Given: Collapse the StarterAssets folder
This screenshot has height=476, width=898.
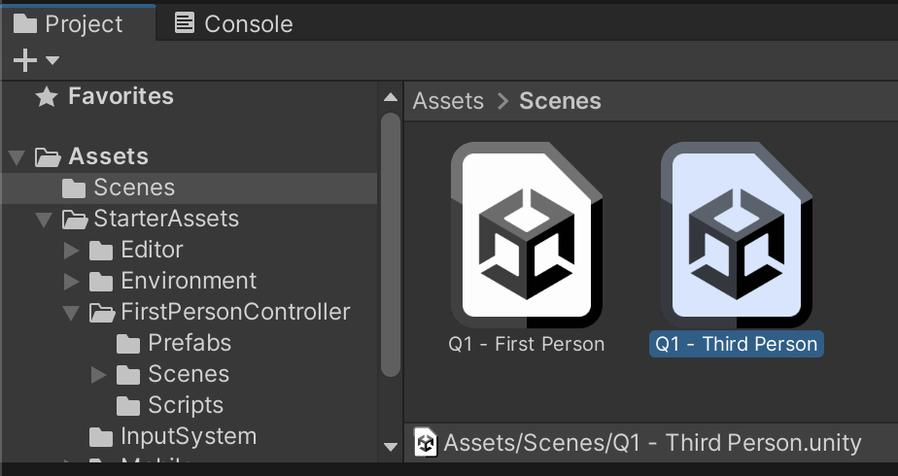Looking at the screenshot, I should click(x=44, y=219).
